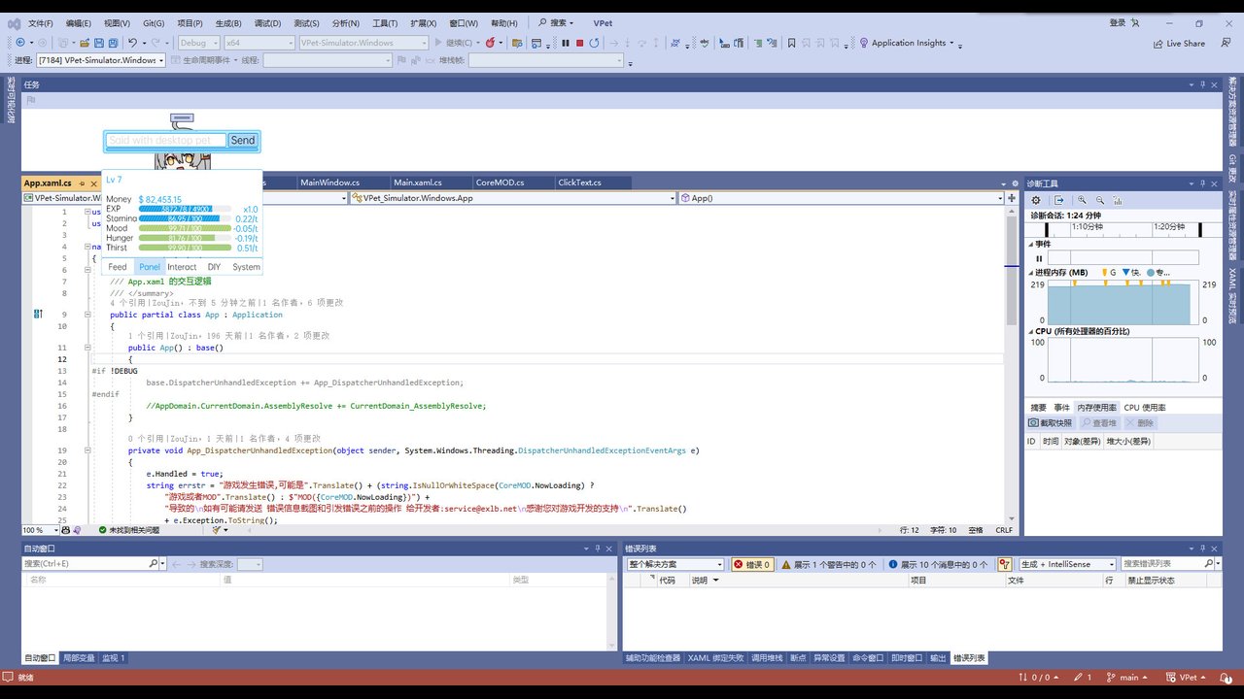Save the current file with the disk icon
This screenshot has height=699, width=1244.
99,43
